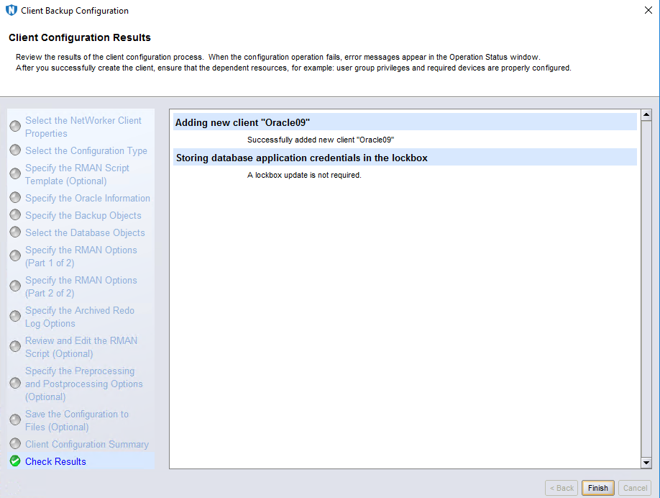This screenshot has height=498, width=660.
Task: Select the NetWorker Client Properties step
Action: coord(83,127)
